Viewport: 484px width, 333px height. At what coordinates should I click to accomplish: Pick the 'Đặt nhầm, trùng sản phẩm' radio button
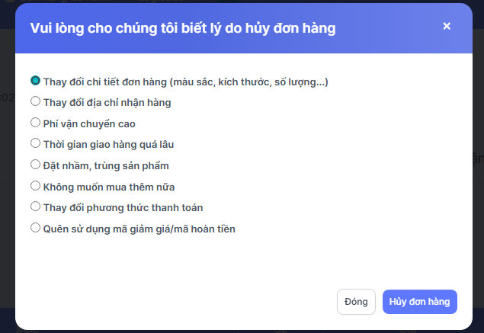click(35, 164)
